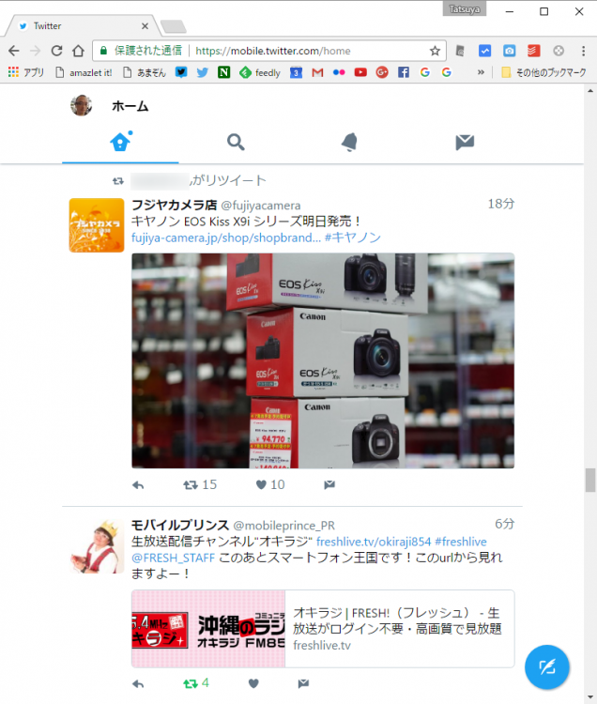Show more bookmarks with the chevron
Image resolution: width=597 pixels, height=704 pixels.
(x=481, y=72)
